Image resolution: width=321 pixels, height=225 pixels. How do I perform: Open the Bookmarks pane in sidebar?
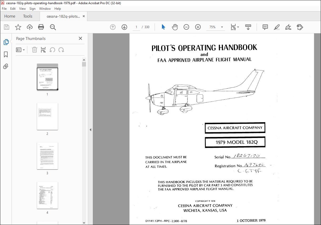click(6, 54)
